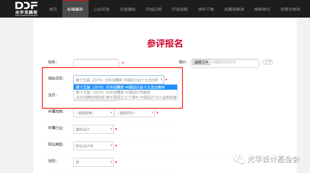Screen dimensions: 310x173
Task: Click the 报名项目 label
Action: coord(56,78)
